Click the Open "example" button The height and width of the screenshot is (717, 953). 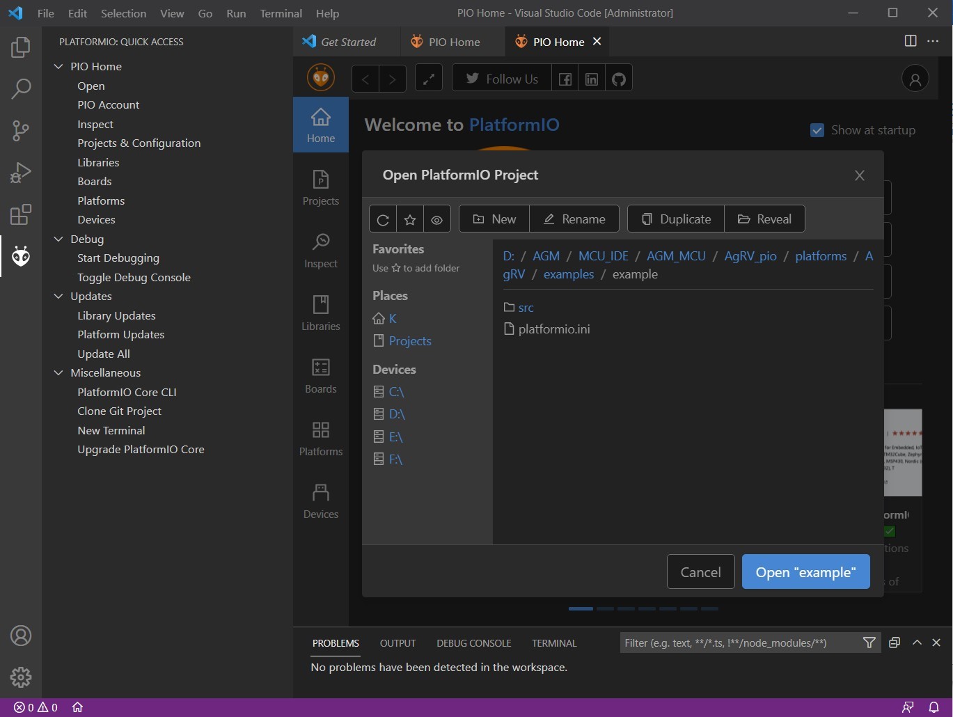pos(805,572)
